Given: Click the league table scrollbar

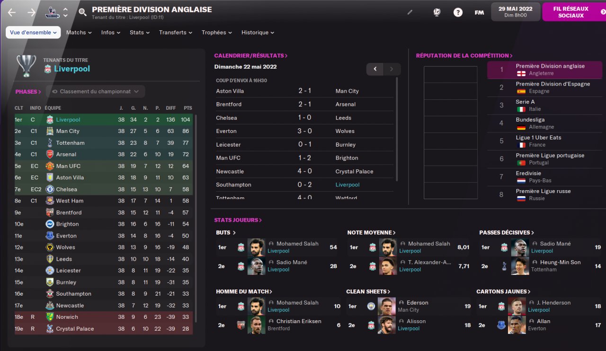Looking at the screenshot, I should pyautogui.click(x=196, y=218).
